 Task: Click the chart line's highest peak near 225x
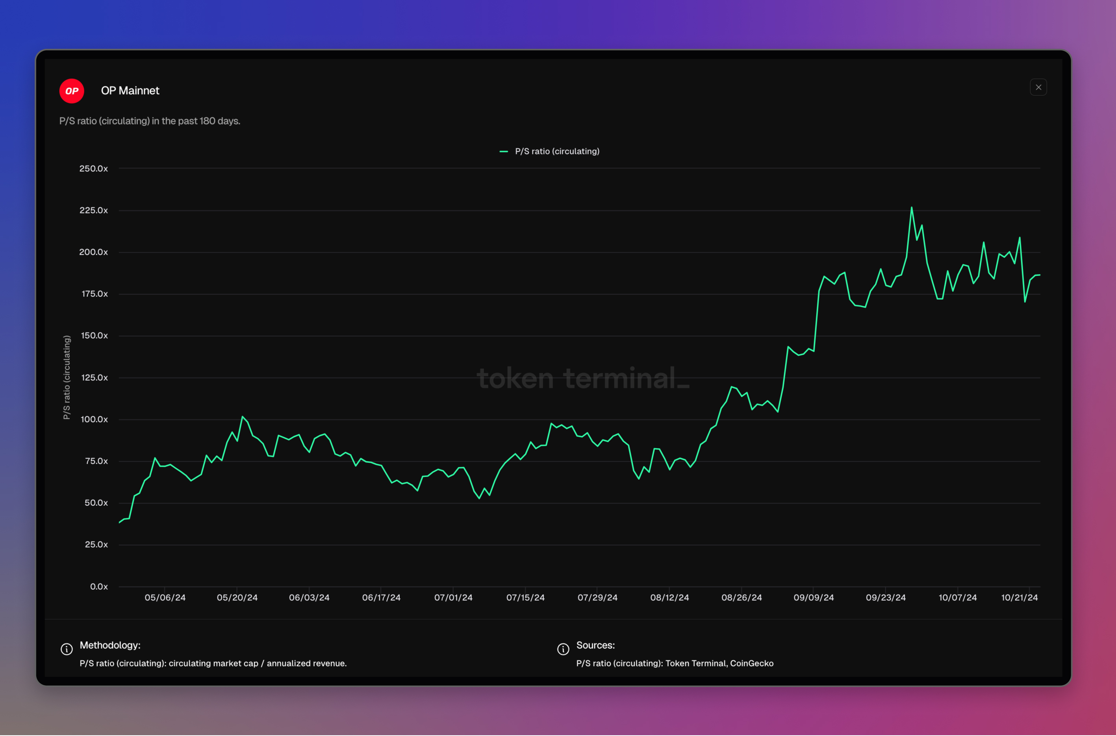pyautogui.click(x=911, y=207)
